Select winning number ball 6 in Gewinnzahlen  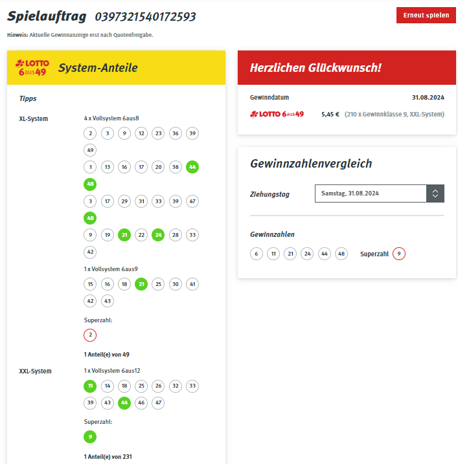(x=257, y=254)
